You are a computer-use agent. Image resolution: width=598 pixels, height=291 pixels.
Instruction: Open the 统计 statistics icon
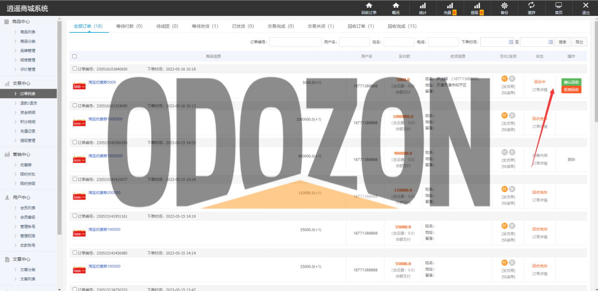click(423, 8)
